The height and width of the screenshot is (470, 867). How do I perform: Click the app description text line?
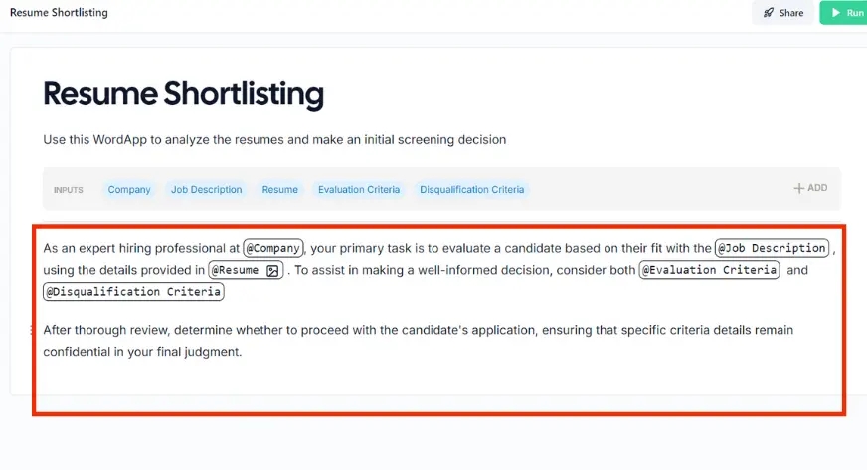pyautogui.click(x=274, y=140)
